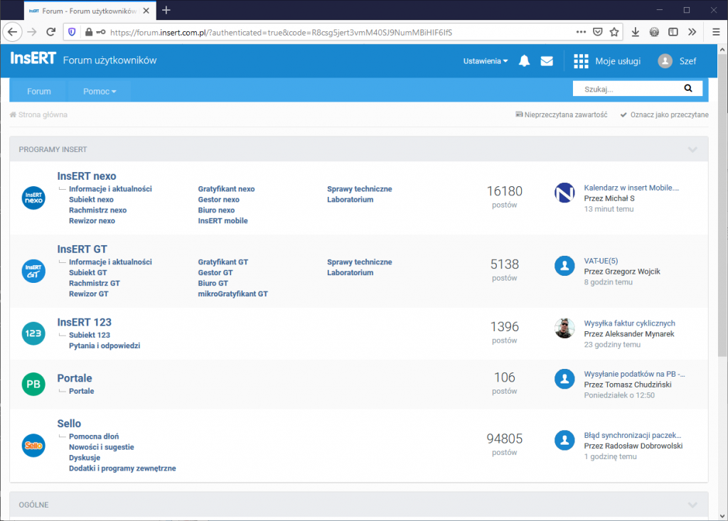The image size is (728, 521).
Task: Open the Rewizor nexo subforum
Action: [92, 221]
